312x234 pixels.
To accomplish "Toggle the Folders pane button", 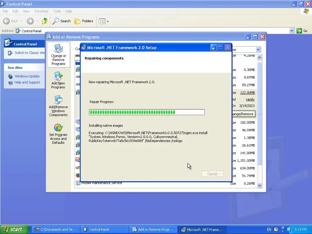I will point(83,21).
